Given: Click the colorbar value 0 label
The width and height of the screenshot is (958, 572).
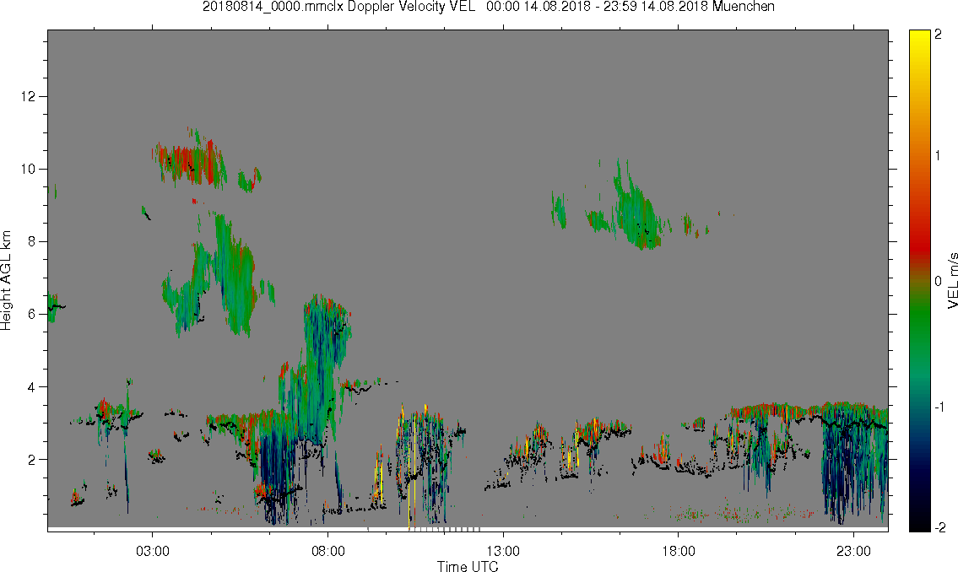Looking at the screenshot, I should click(x=938, y=281).
